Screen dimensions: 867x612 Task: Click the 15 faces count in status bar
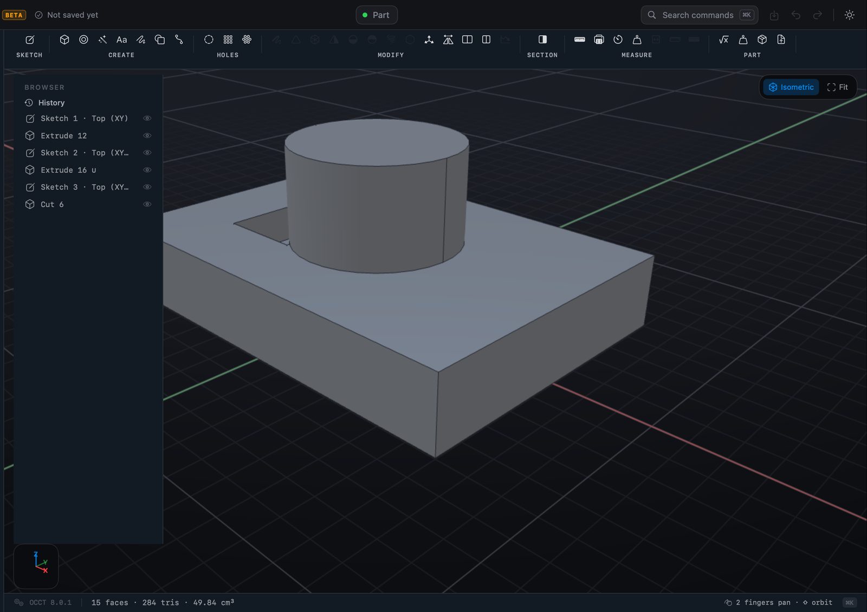click(109, 602)
